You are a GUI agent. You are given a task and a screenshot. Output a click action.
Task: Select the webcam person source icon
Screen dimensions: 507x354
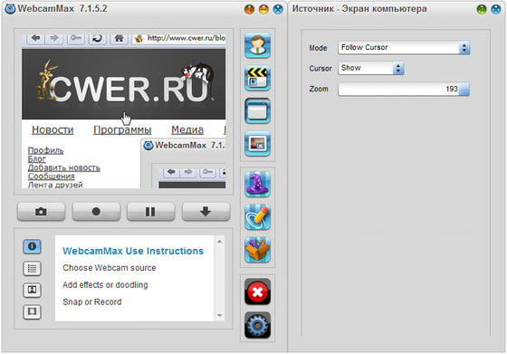point(257,45)
